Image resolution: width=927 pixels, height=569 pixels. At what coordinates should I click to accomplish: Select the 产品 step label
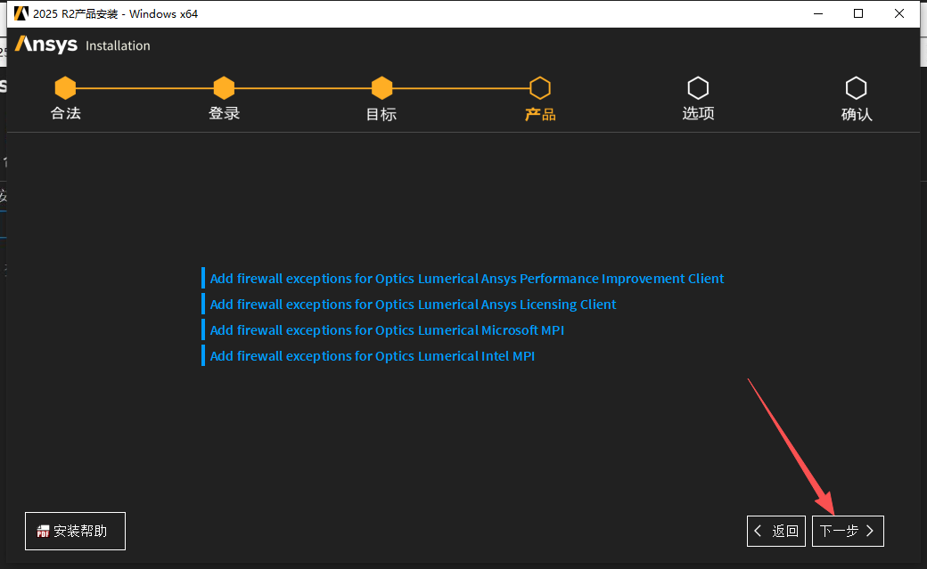coord(540,114)
